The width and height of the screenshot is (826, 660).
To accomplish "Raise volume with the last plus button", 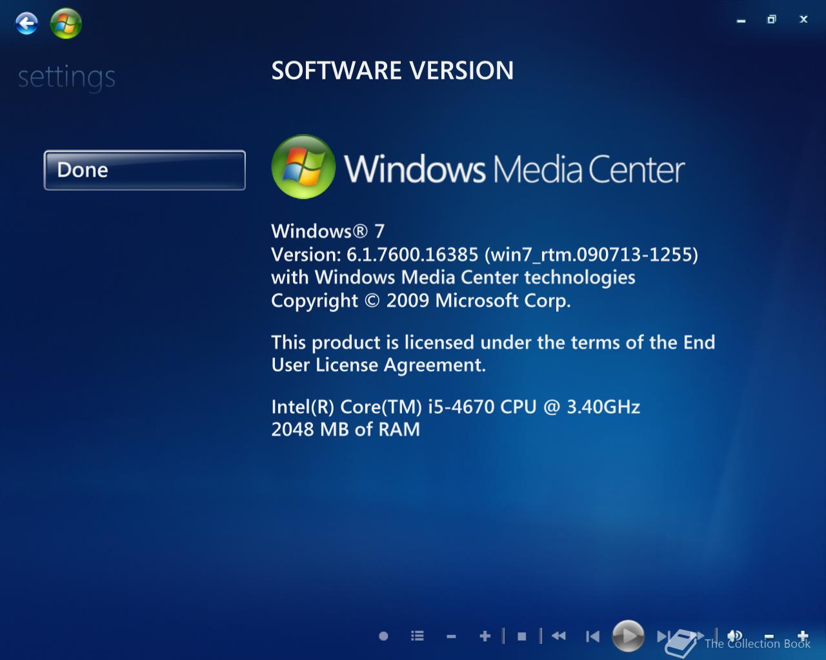I will click(803, 636).
